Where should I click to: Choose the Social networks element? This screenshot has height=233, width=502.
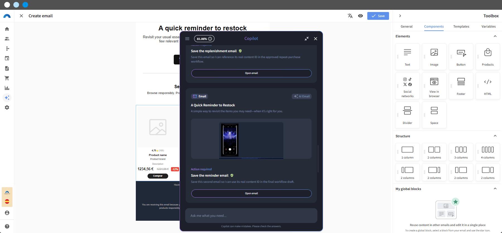pos(407,86)
